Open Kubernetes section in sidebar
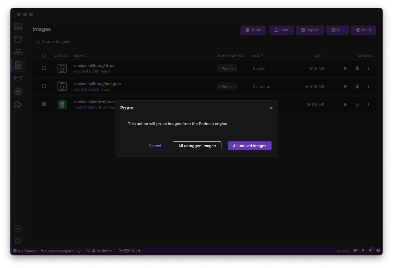The height and width of the screenshot is (268, 393). coord(18,91)
